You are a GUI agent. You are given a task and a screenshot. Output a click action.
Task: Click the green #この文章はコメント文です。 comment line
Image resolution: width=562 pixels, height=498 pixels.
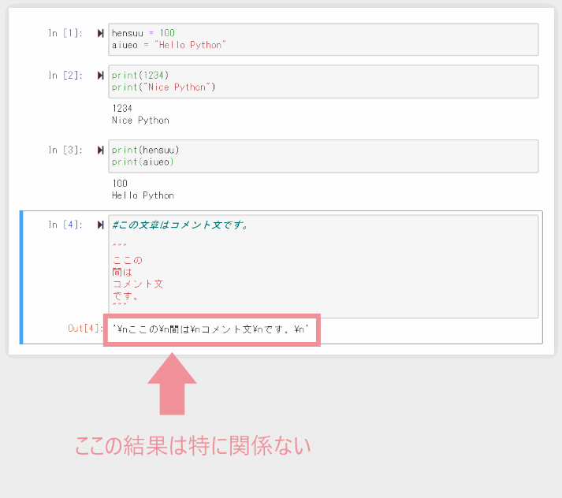(181, 225)
